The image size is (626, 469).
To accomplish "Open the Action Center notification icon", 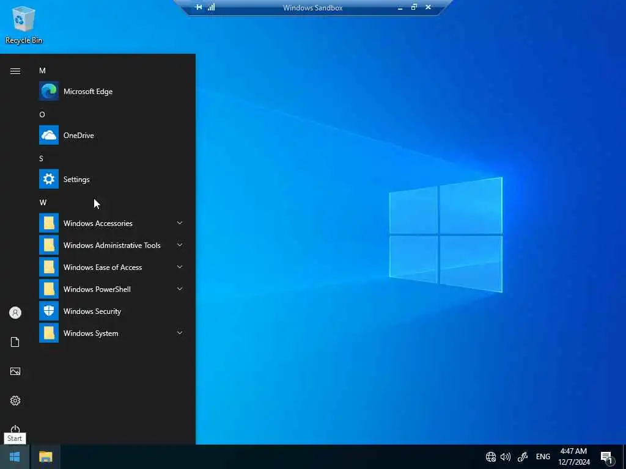I will tap(607, 457).
